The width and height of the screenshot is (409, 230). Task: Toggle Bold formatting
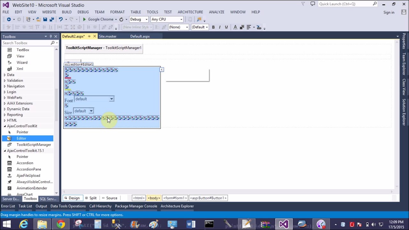(x=213, y=27)
